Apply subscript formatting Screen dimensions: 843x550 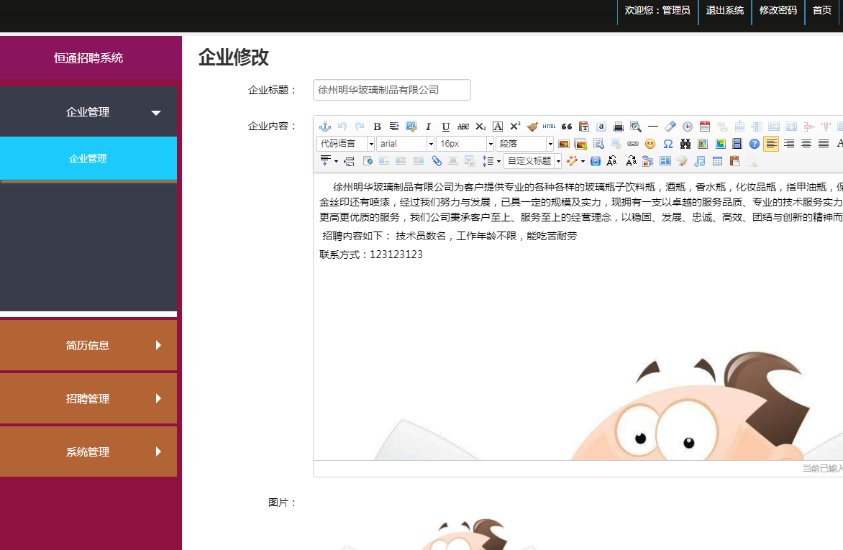pyautogui.click(x=480, y=127)
